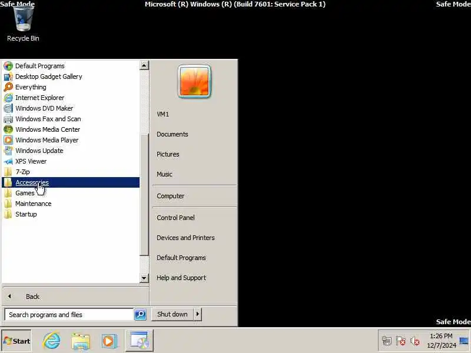Select the Everything label
Image resolution: width=471 pixels, height=353 pixels.
tap(31, 87)
